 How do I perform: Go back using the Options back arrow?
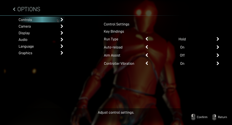click(x=14, y=9)
